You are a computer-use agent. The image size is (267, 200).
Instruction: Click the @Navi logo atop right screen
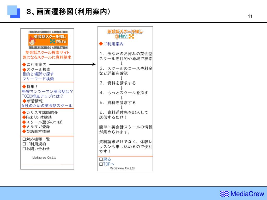[125, 34]
